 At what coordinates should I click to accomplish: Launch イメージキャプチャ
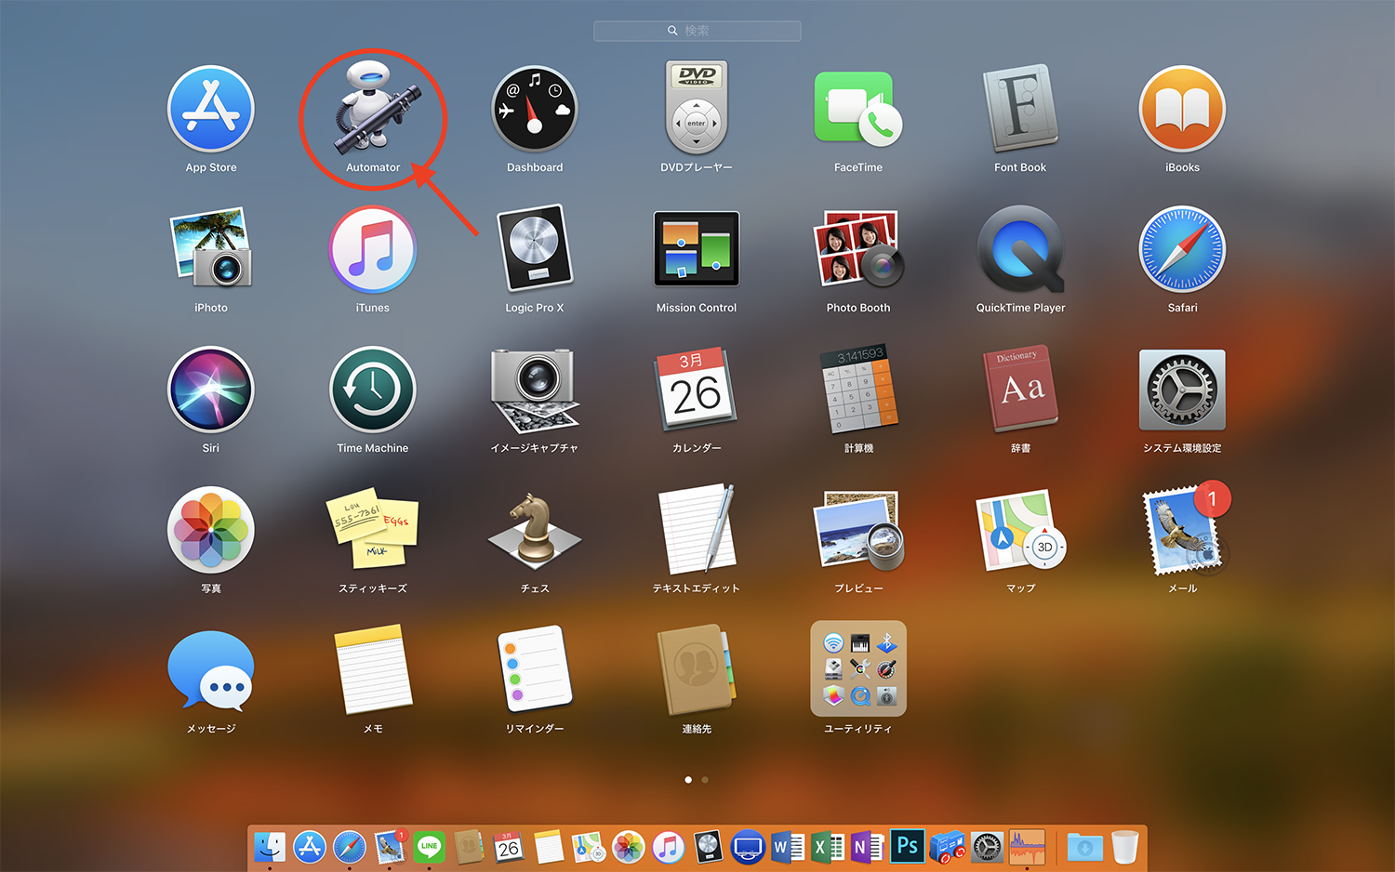tap(535, 390)
